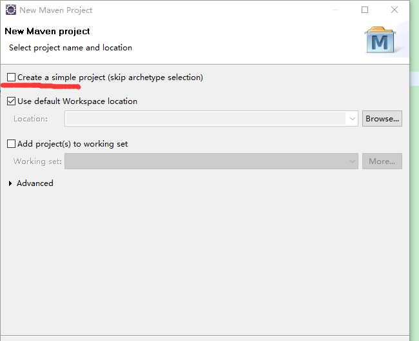Close the New Maven Project dialog

pos(395,10)
